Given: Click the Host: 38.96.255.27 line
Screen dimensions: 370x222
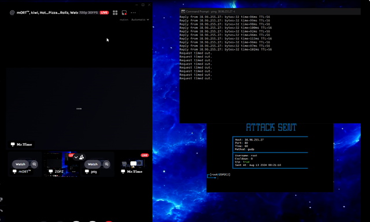Looking at the screenshot, I should click(249, 140).
